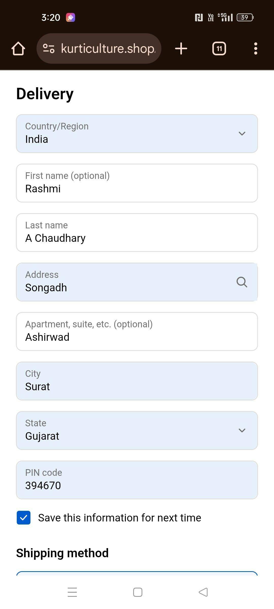Edit the PIN code field
274x609 pixels.
(137, 480)
